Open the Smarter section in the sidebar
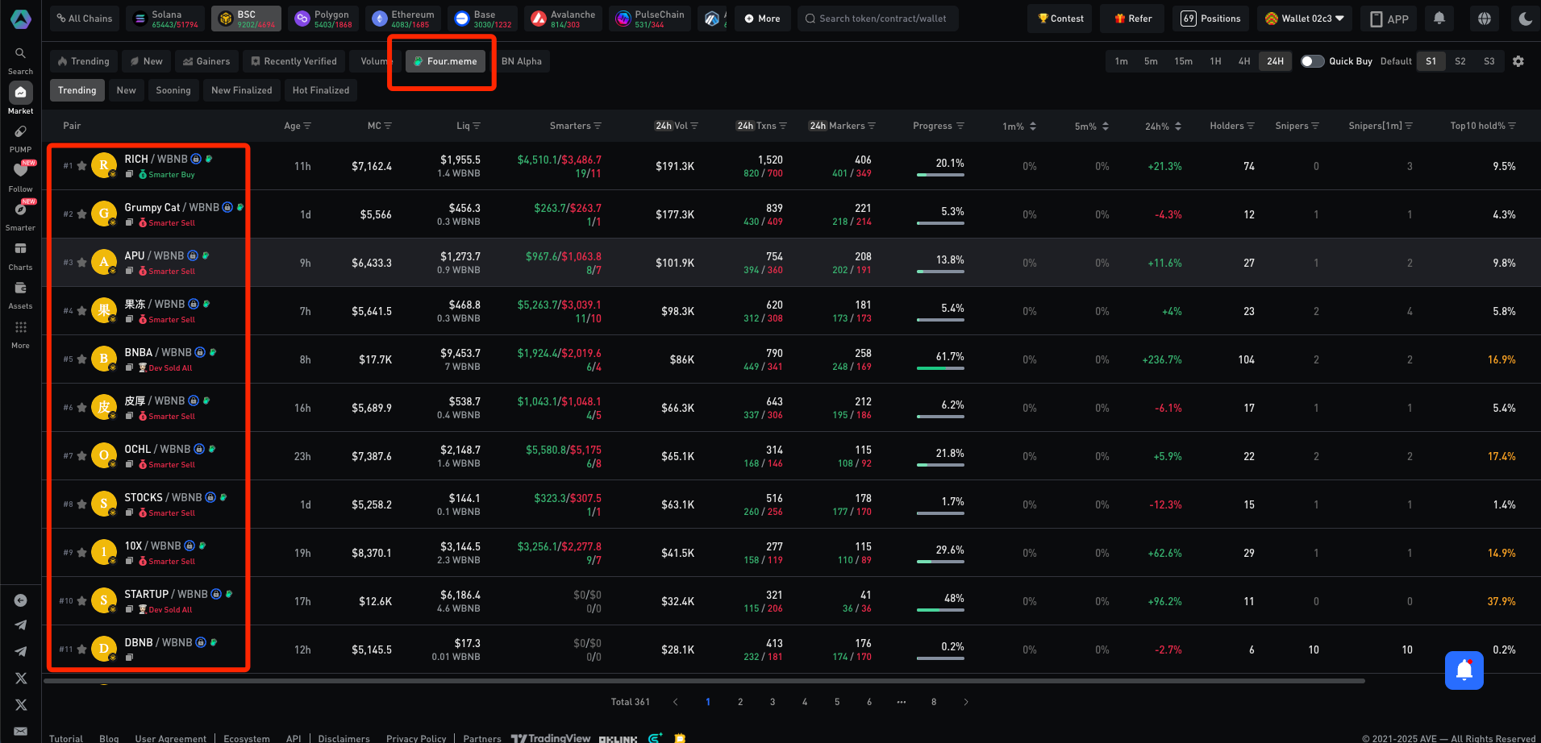The image size is (1541, 743). point(20,216)
